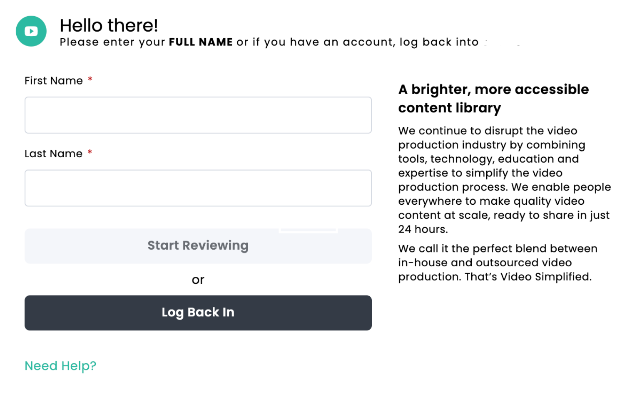Click the paragraph starting 'We call it the perfect blend'
The height and width of the screenshot is (402, 642).
[498, 263]
